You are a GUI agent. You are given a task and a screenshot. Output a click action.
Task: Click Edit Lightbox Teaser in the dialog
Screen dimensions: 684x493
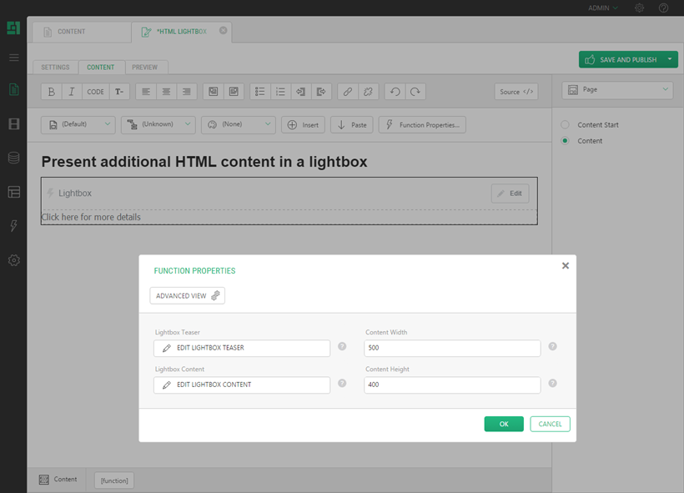pyautogui.click(x=241, y=348)
